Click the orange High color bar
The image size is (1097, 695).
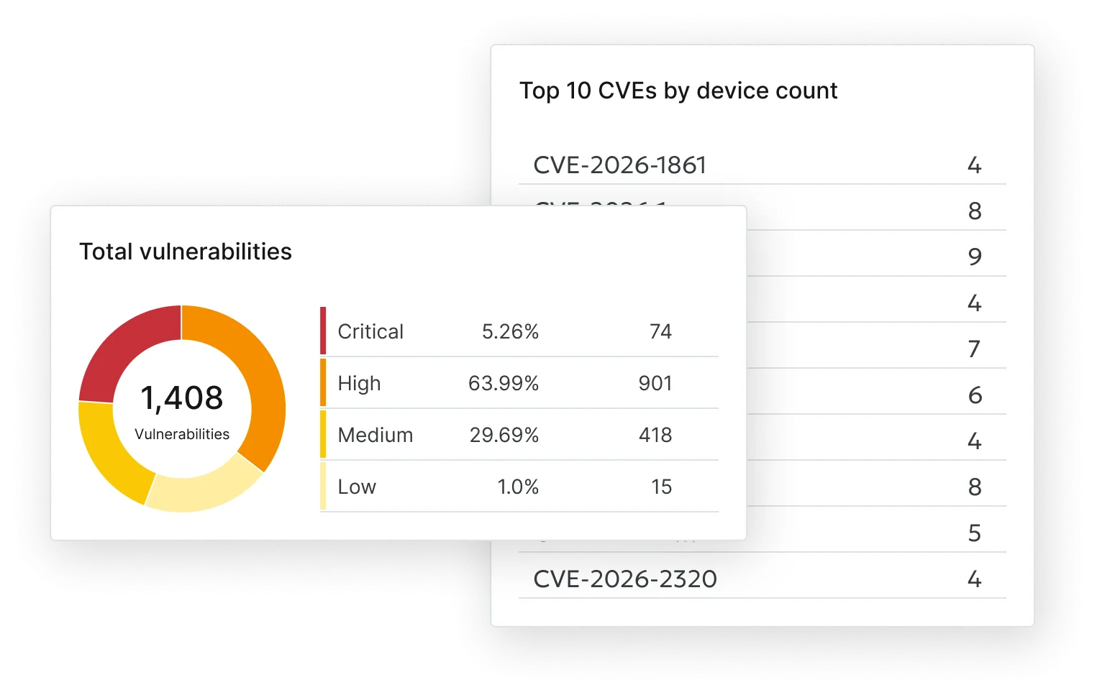(323, 382)
